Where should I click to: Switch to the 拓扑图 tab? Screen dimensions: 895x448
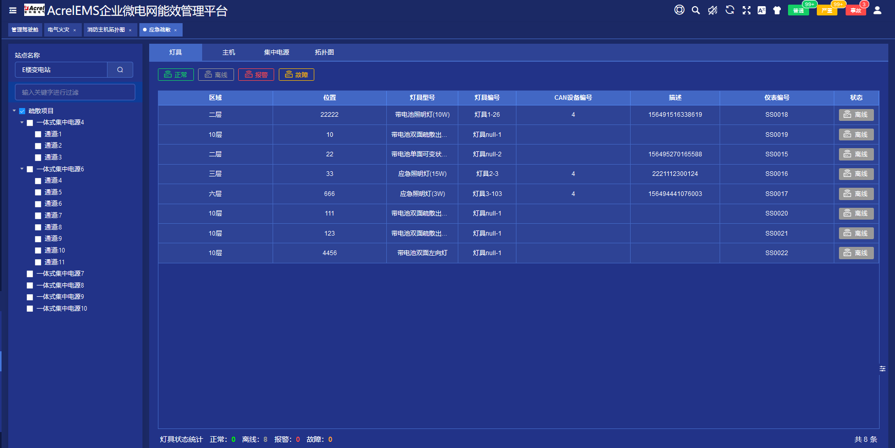[324, 52]
